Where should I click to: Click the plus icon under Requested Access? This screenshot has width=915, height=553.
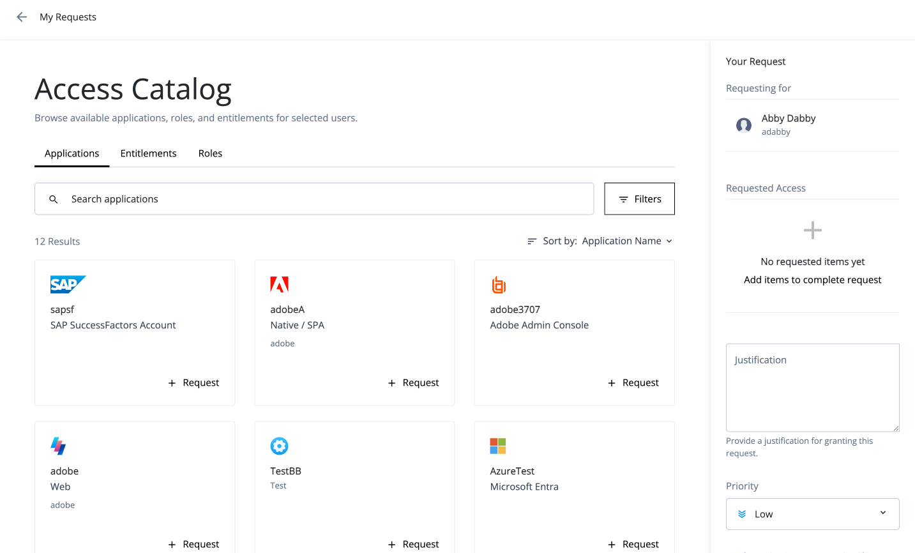pos(812,230)
